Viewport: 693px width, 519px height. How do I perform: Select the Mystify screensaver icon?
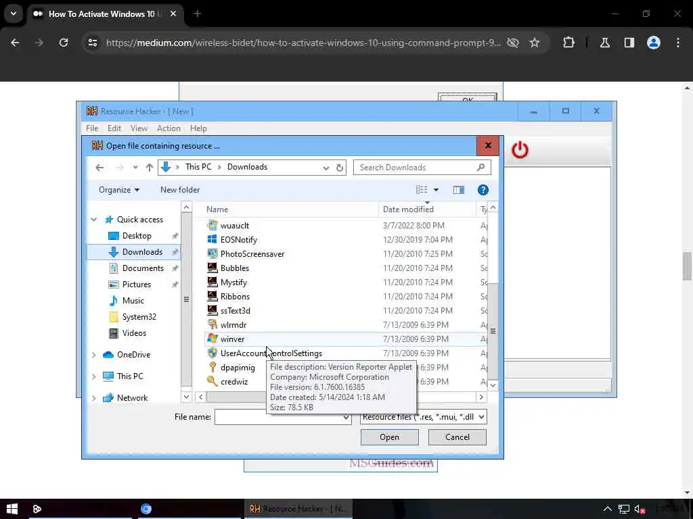point(213,282)
